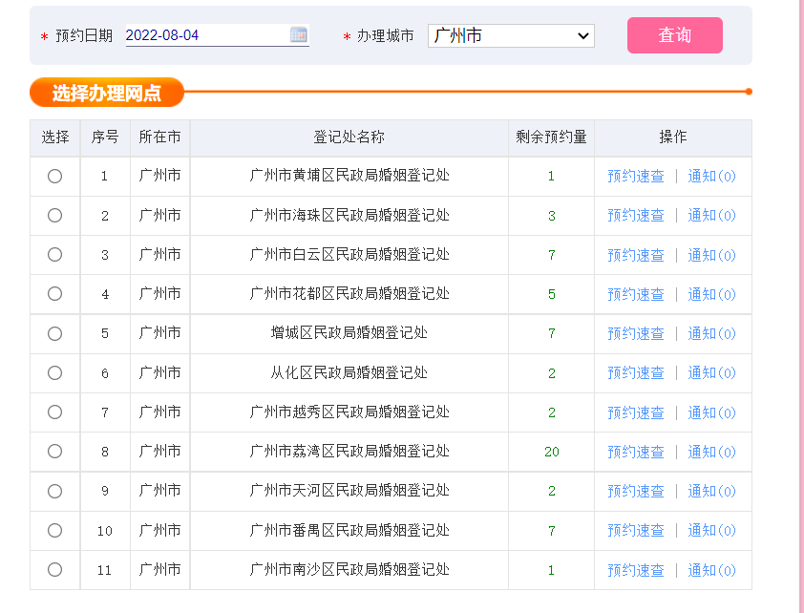Screen dimensions: 804x613
Task: Click 通知(0) link for 黄埔区 row
Action: [711, 176]
